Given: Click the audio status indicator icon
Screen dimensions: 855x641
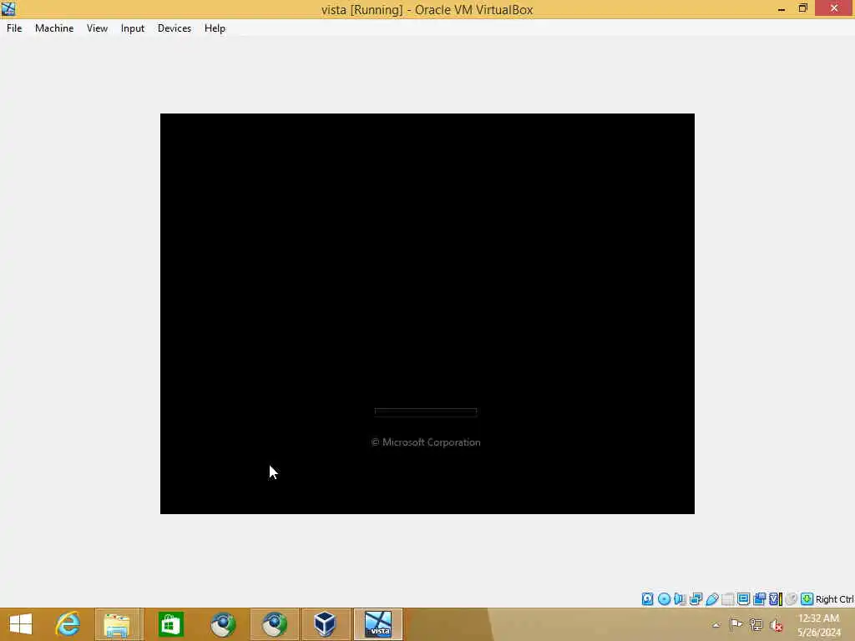Looking at the screenshot, I should [x=680, y=599].
